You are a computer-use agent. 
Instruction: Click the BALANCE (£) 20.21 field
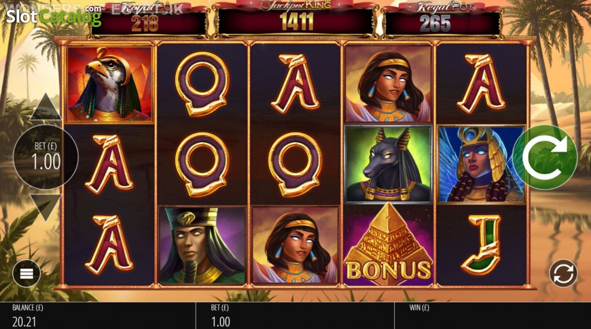tap(98, 316)
